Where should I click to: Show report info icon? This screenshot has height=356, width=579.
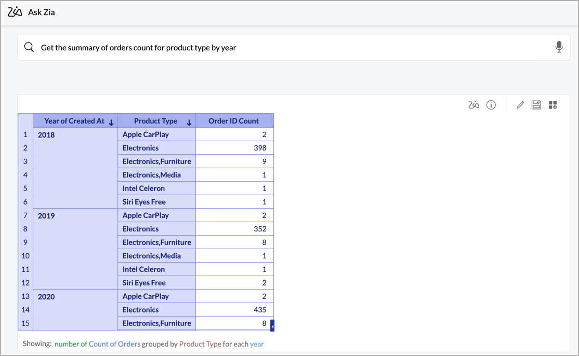491,105
